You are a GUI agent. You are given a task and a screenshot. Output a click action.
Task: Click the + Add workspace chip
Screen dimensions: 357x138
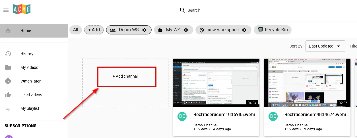[94, 30]
